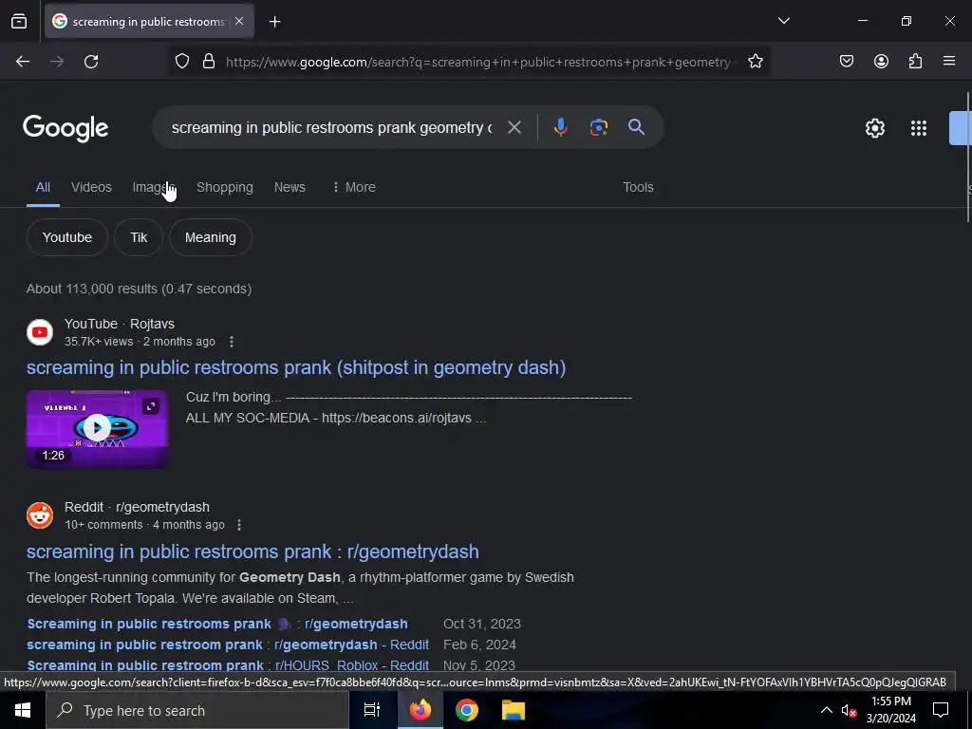Play the 1:26 video thumbnail

(x=98, y=428)
